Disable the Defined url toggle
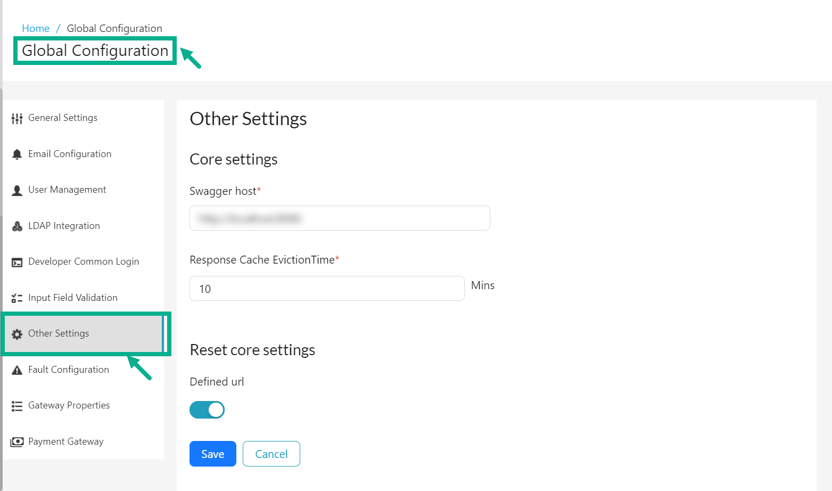The height and width of the screenshot is (491, 832). (x=207, y=410)
